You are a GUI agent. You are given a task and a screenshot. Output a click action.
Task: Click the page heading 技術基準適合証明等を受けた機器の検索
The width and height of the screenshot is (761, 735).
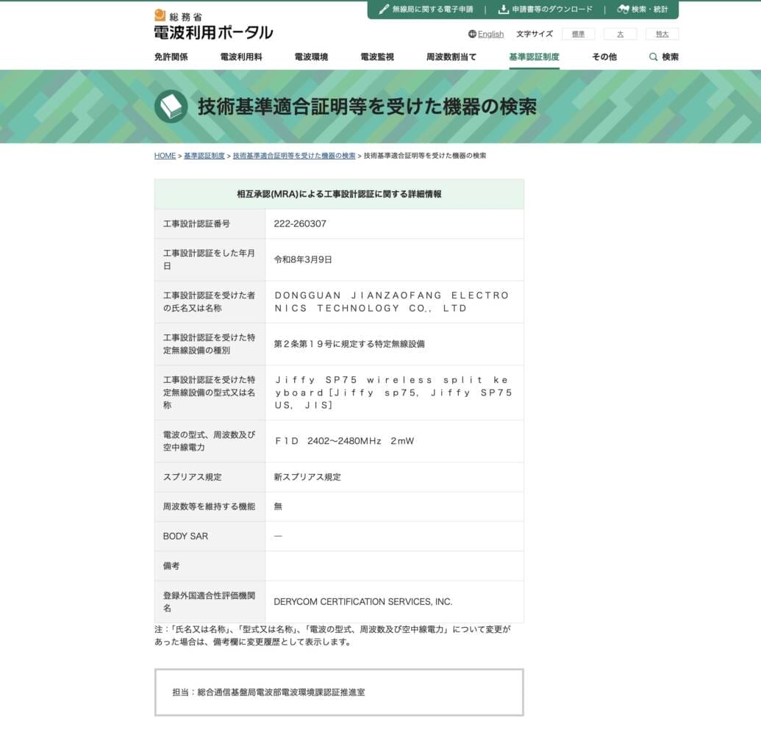click(x=368, y=107)
